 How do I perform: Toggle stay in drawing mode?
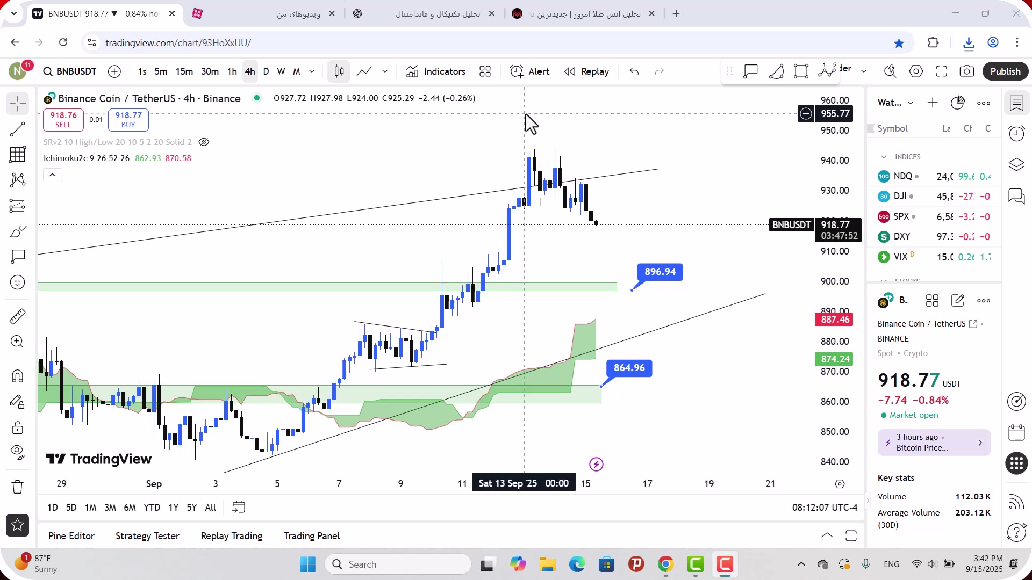pyautogui.click(x=18, y=402)
